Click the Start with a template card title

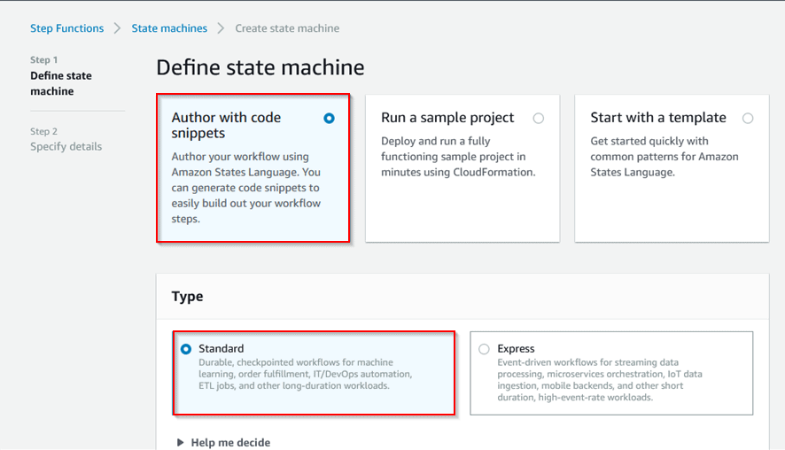tap(657, 118)
